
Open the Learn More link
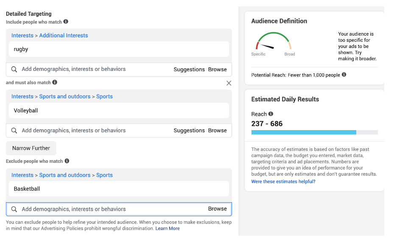(x=168, y=228)
